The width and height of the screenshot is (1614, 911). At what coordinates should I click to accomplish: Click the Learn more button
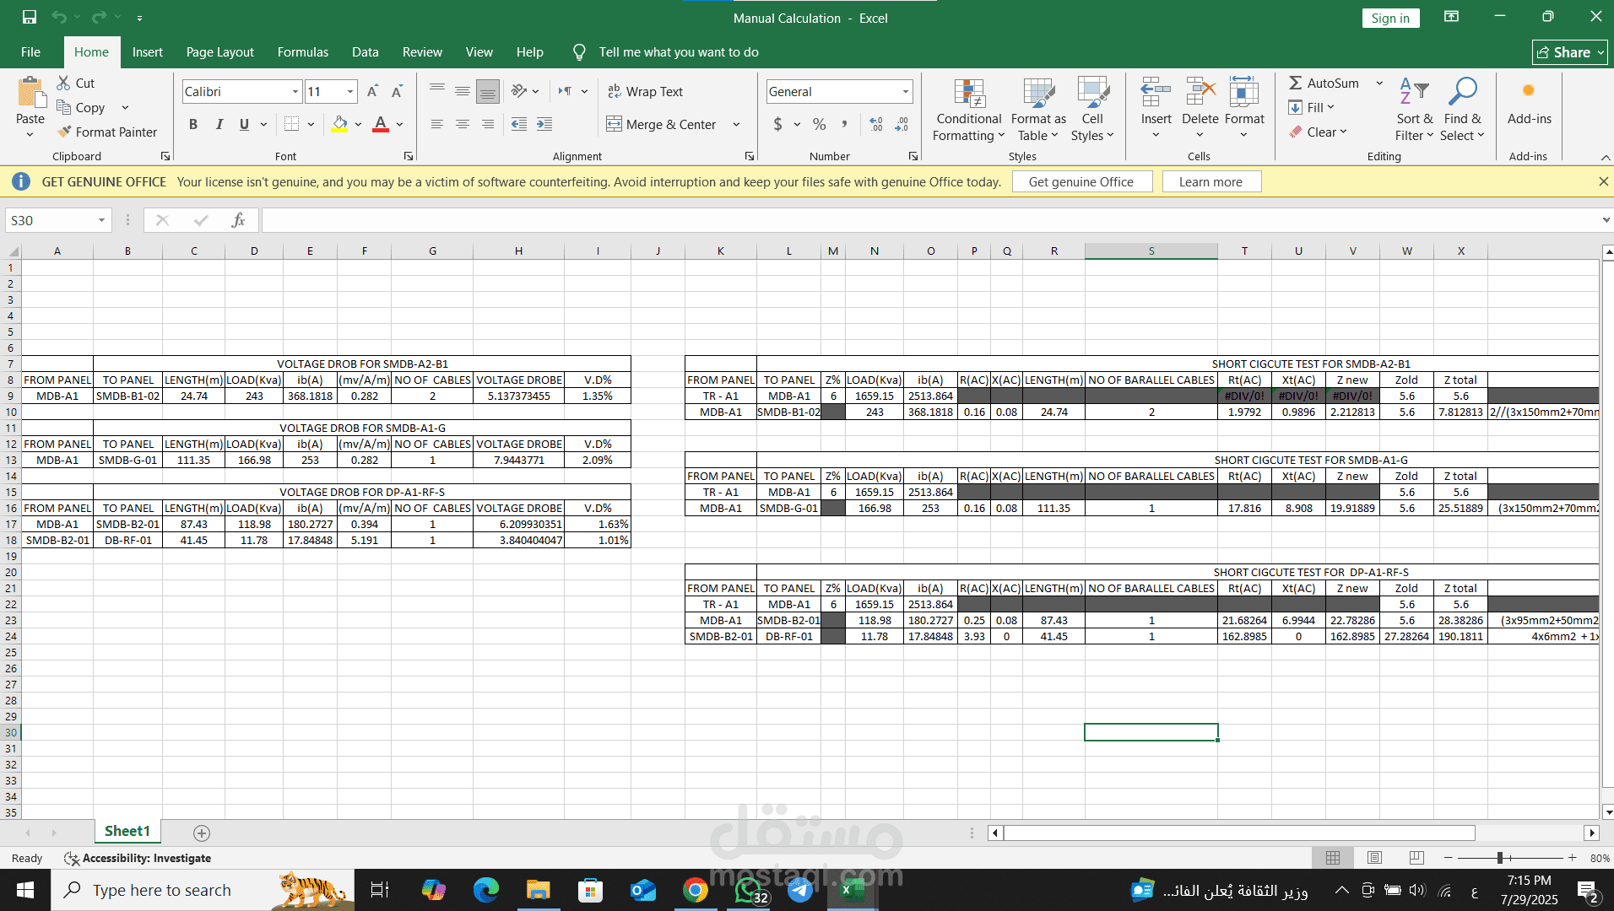coord(1210,181)
